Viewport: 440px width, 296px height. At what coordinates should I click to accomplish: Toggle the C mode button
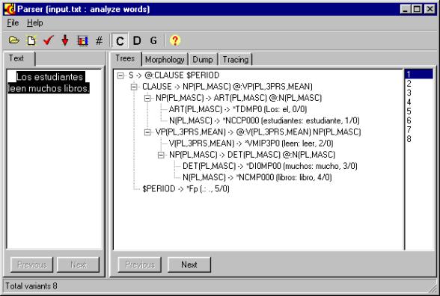click(120, 41)
